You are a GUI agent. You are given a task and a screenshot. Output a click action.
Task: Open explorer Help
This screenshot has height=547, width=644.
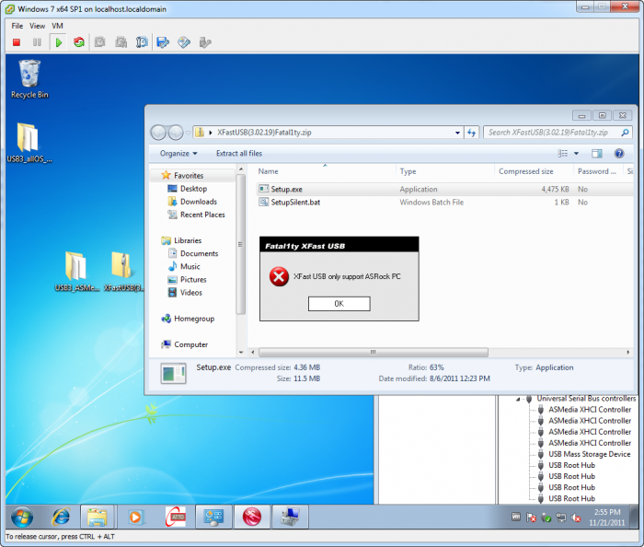619,153
